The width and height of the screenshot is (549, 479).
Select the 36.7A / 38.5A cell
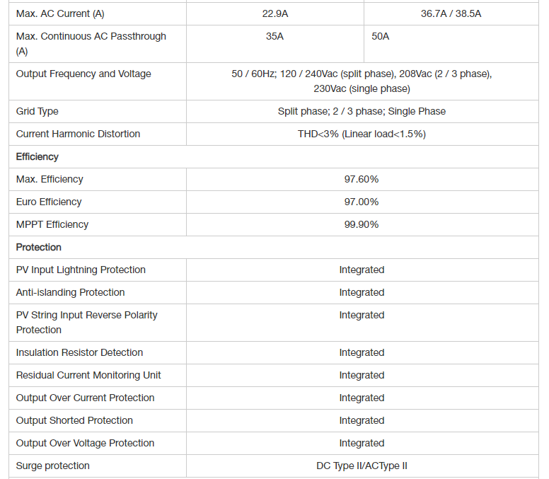[451, 13]
